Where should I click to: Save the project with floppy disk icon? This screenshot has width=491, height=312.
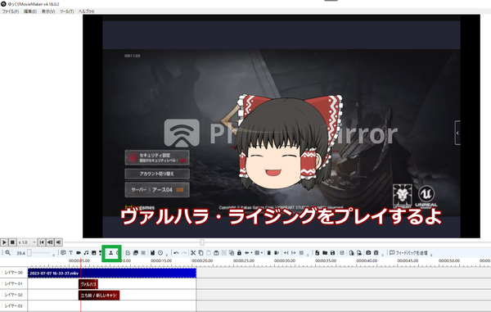pos(332,253)
